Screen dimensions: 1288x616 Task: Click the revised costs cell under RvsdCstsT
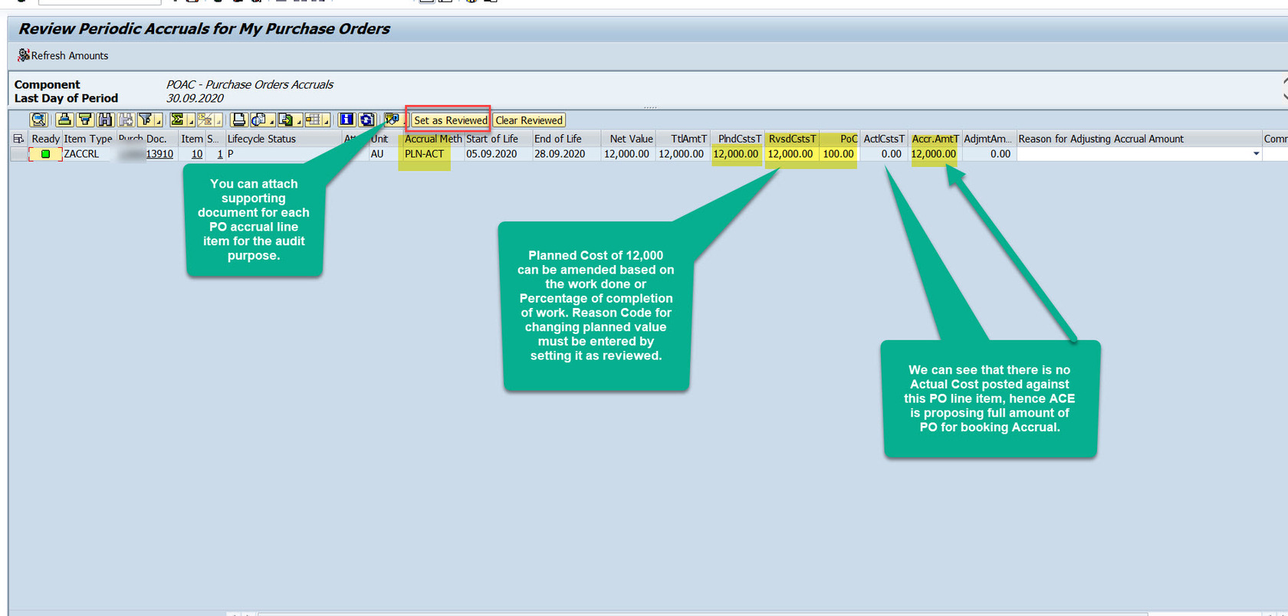(x=790, y=154)
